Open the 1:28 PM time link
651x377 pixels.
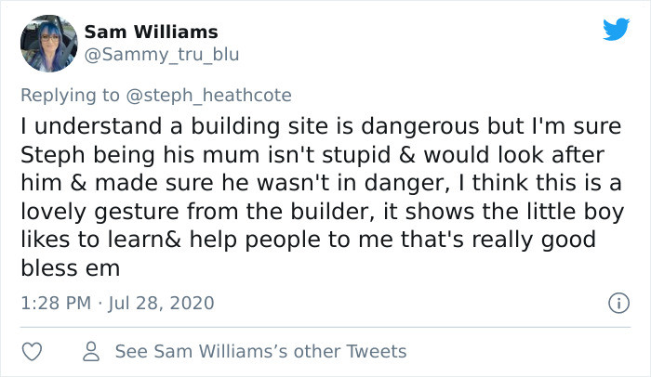pos(57,303)
